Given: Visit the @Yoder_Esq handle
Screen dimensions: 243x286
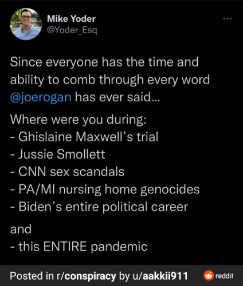Looking at the screenshot, I should tap(72, 30).
